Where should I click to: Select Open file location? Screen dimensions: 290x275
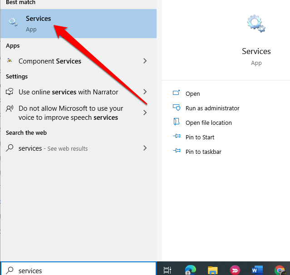pos(208,123)
